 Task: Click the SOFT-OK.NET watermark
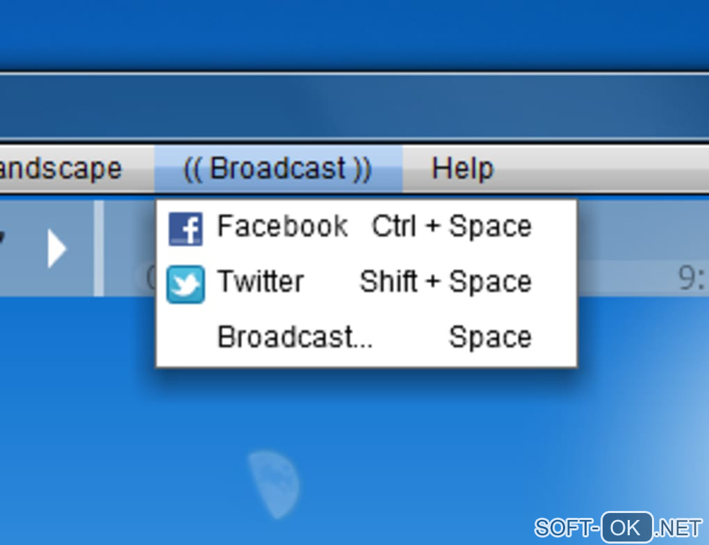click(618, 528)
